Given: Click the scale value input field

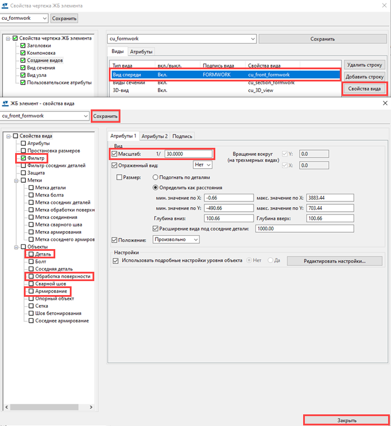Looking at the screenshot, I should 189,154.
